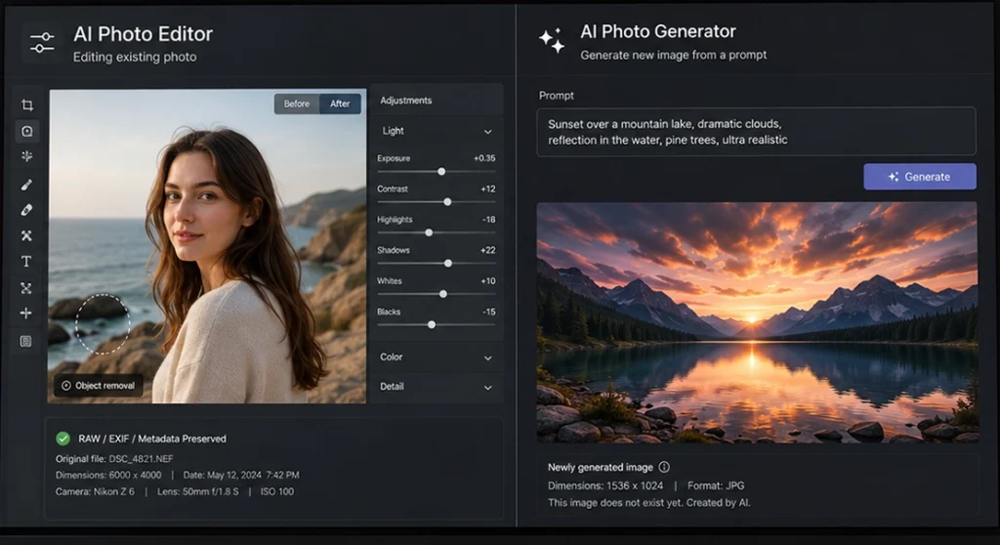
Task: Click the text 'ISO 100'
Action: pyautogui.click(x=277, y=492)
